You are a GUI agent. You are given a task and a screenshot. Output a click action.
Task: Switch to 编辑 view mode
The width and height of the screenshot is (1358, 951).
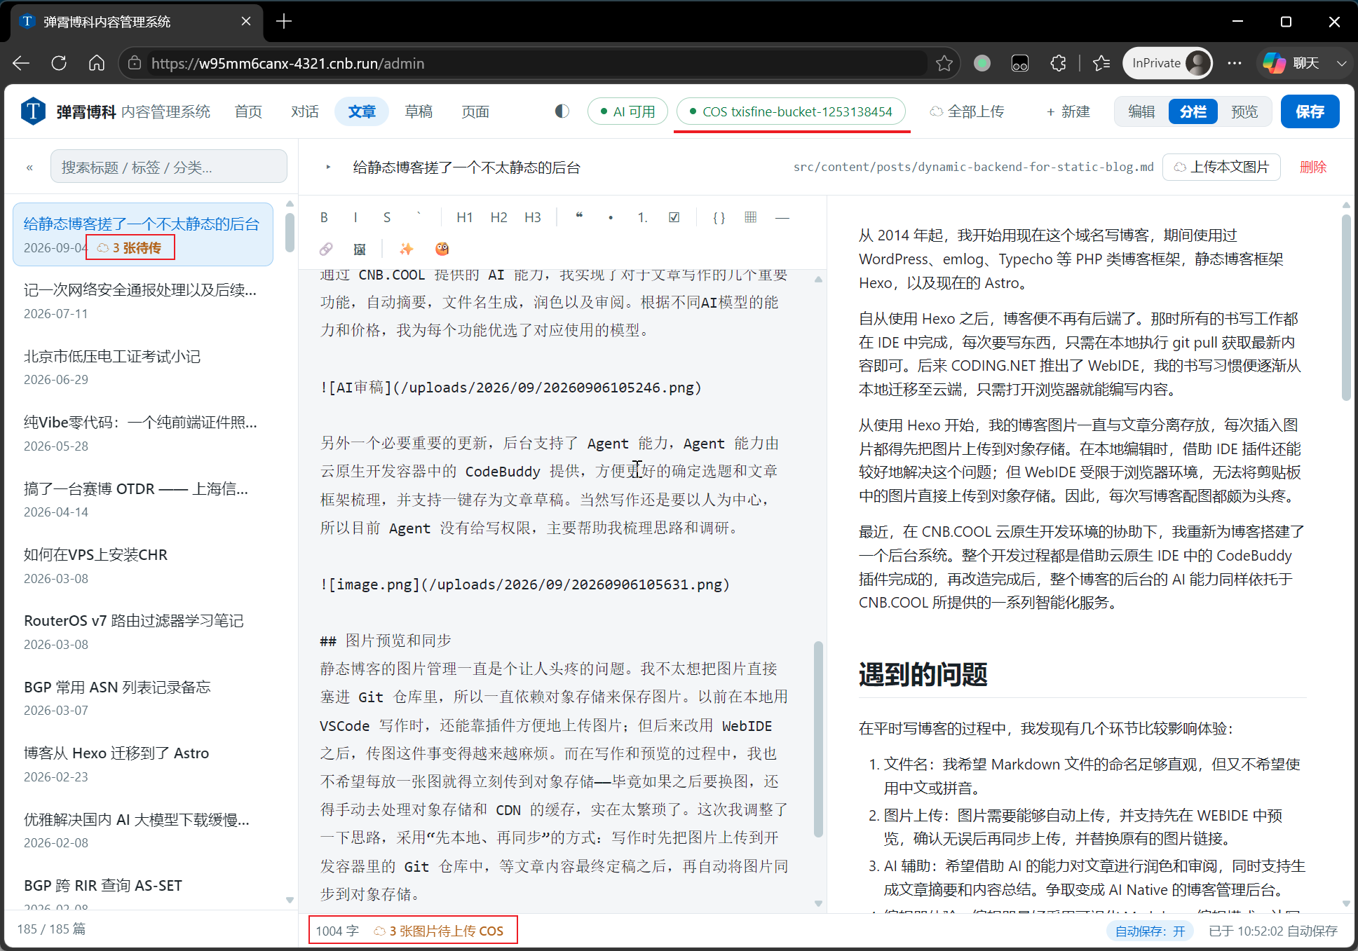[1141, 111]
